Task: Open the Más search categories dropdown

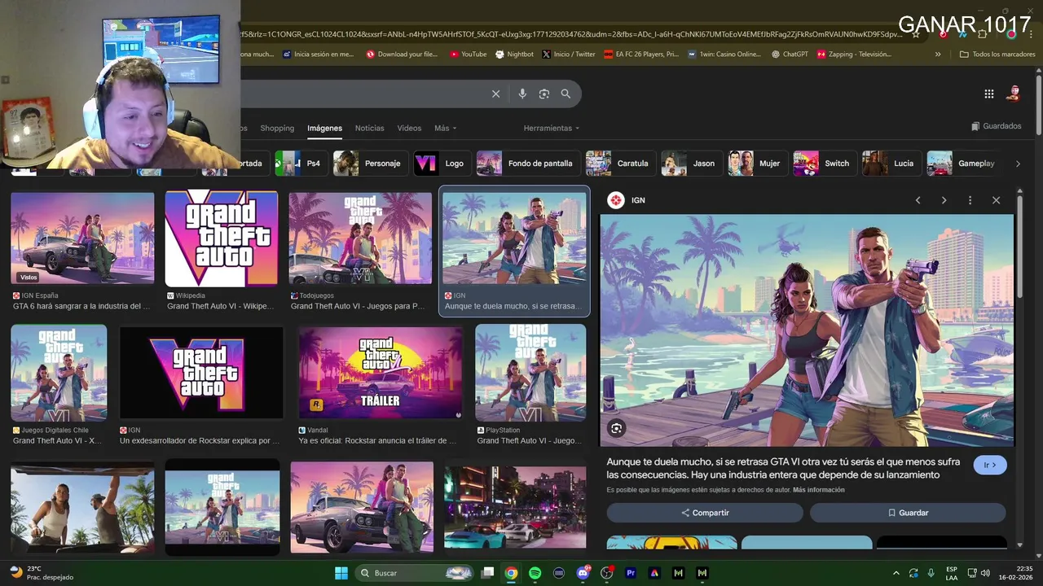Action: click(x=445, y=128)
